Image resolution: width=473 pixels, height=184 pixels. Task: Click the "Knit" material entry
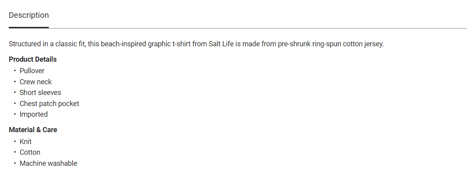(25, 142)
